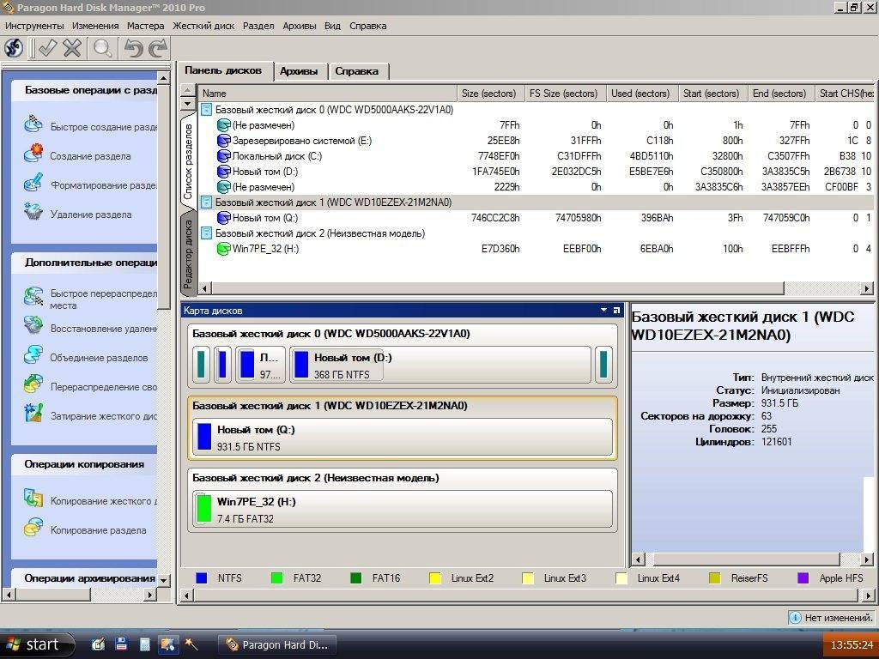Click the Discard changes X toolbar icon
The image size is (879, 659).
click(x=73, y=48)
